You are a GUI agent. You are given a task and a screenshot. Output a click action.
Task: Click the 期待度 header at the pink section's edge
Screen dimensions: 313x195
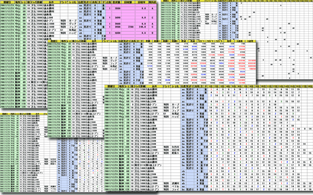(x=152, y=3)
